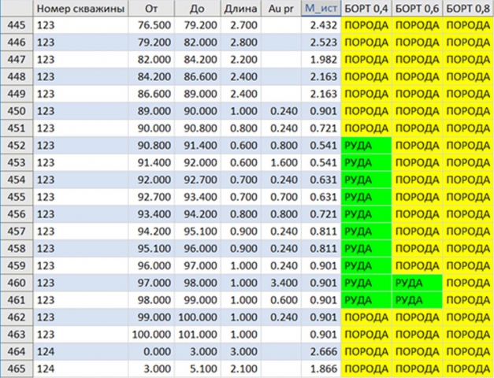Select the БОРТ 0,8 column header
This screenshot has height=378, width=494.
point(468,9)
